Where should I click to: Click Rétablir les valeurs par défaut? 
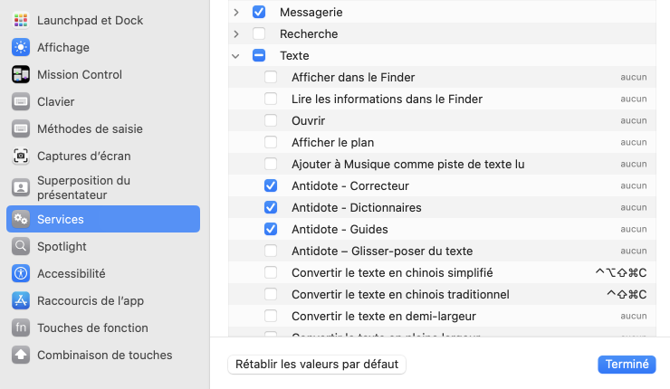click(x=317, y=365)
